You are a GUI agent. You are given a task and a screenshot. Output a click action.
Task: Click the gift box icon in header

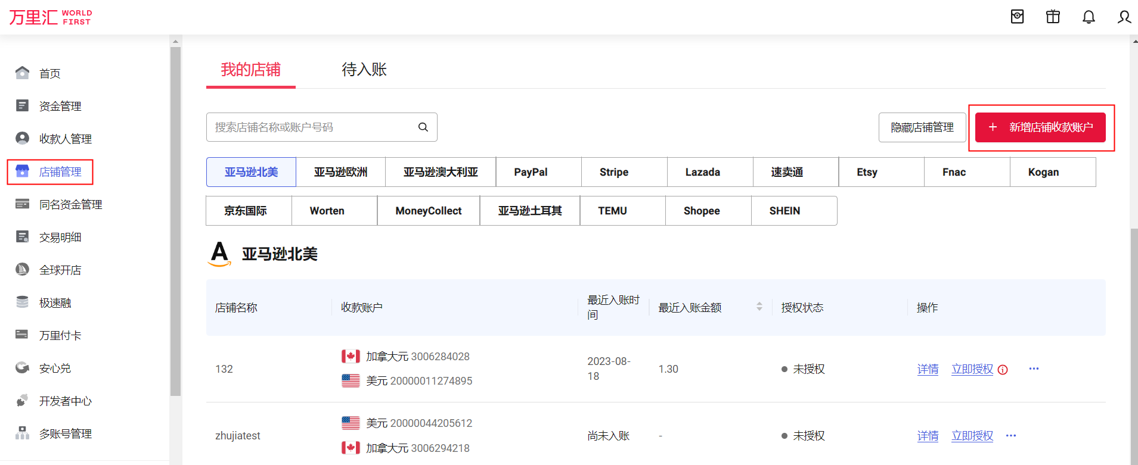point(1053,17)
